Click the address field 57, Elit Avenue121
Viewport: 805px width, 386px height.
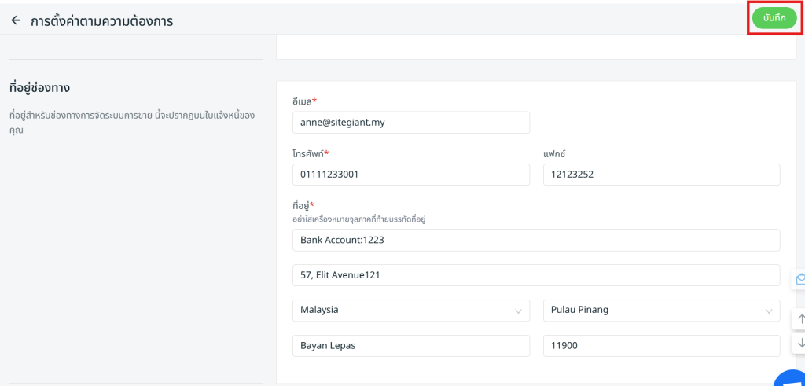pos(535,275)
